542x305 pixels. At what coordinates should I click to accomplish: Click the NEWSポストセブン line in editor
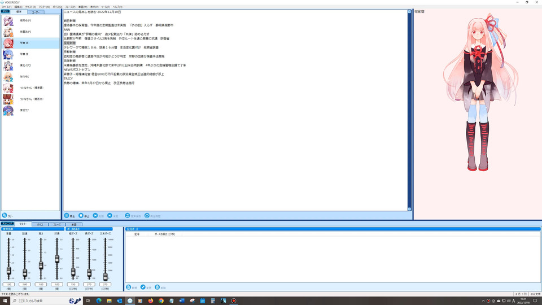click(x=77, y=69)
